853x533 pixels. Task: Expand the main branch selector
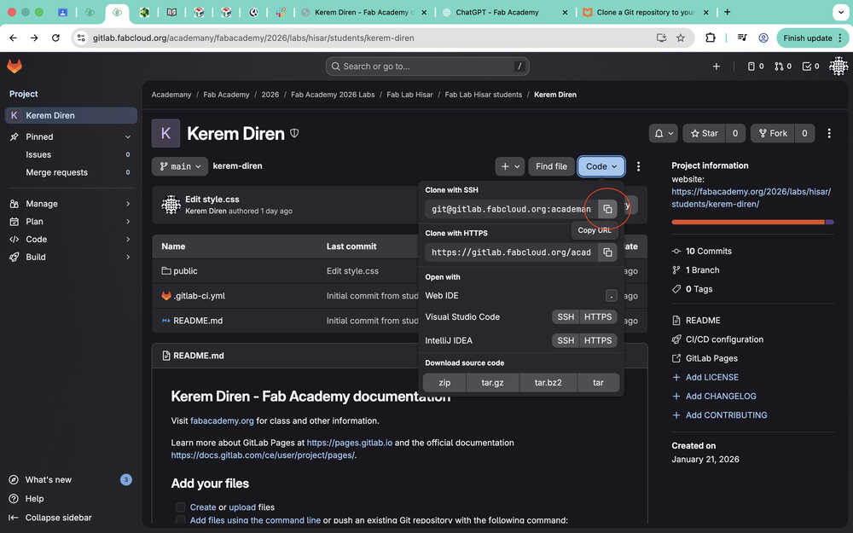(x=179, y=166)
